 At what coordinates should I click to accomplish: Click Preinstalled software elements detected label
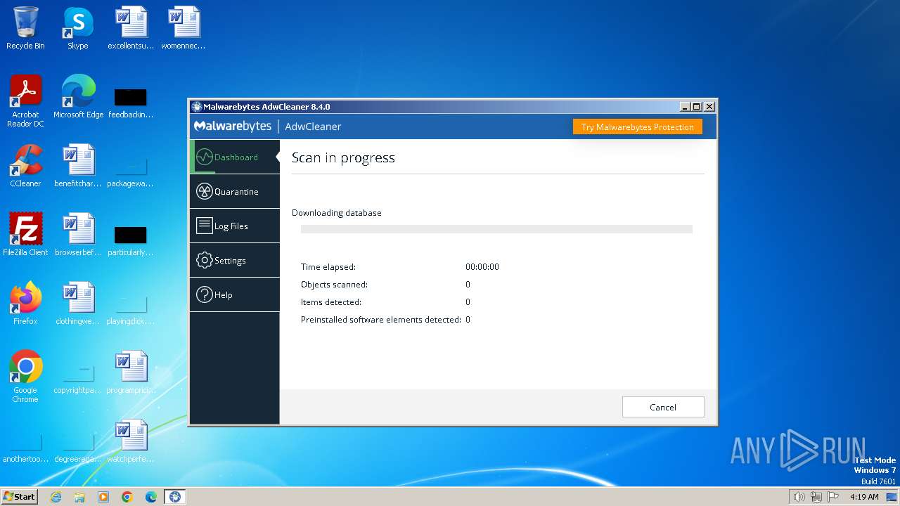(x=381, y=320)
